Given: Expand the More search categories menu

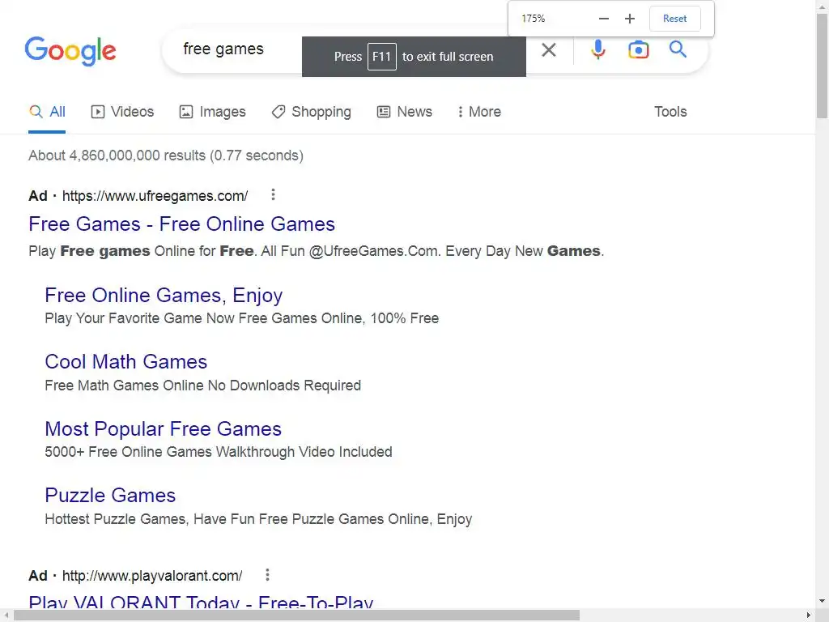Looking at the screenshot, I should [479, 112].
